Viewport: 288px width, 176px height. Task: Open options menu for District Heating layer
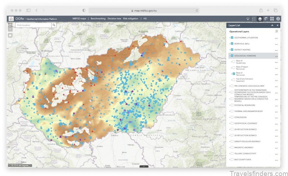(x=276, y=50)
